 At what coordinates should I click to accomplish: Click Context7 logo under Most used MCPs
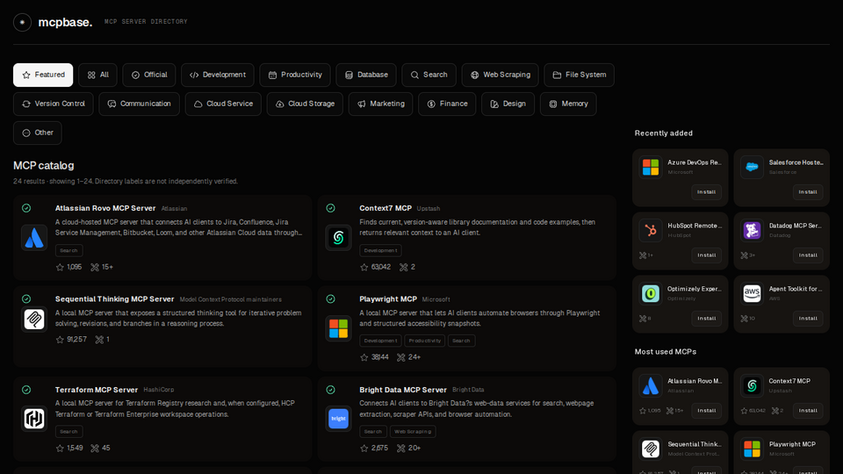point(752,386)
